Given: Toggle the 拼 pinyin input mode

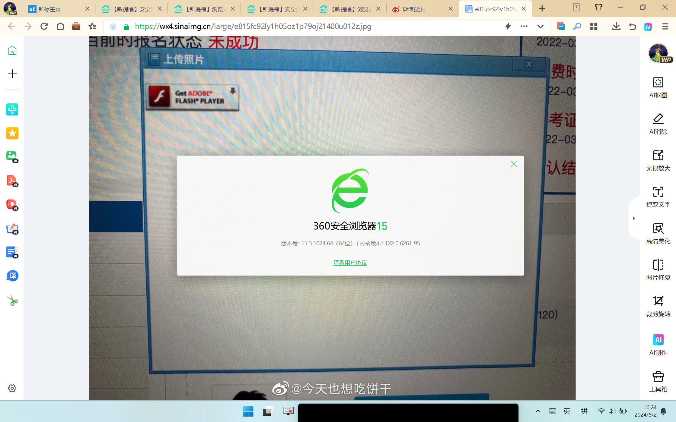Looking at the screenshot, I should coord(584,411).
